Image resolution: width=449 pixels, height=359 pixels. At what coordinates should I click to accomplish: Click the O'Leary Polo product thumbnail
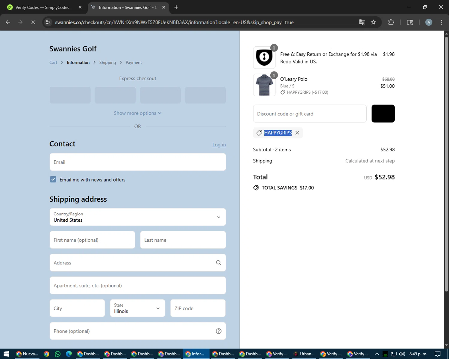click(264, 85)
